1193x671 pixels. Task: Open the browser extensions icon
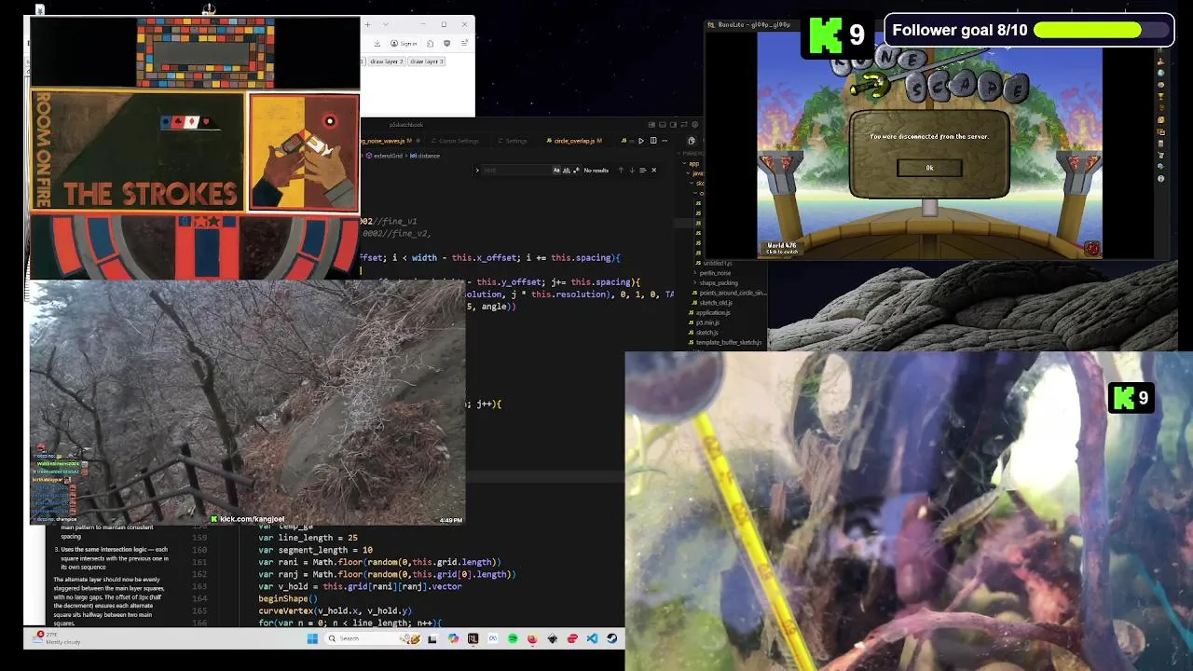431,44
